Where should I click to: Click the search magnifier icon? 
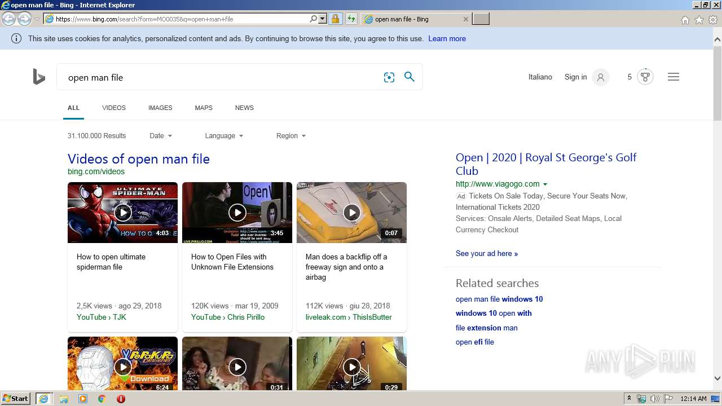click(x=410, y=77)
